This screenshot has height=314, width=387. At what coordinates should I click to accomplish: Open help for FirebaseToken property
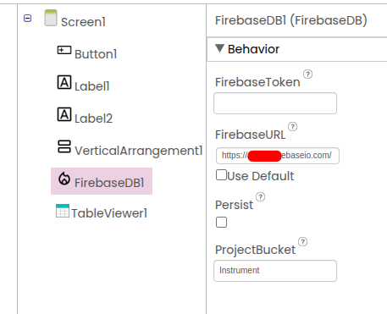click(307, 74)
